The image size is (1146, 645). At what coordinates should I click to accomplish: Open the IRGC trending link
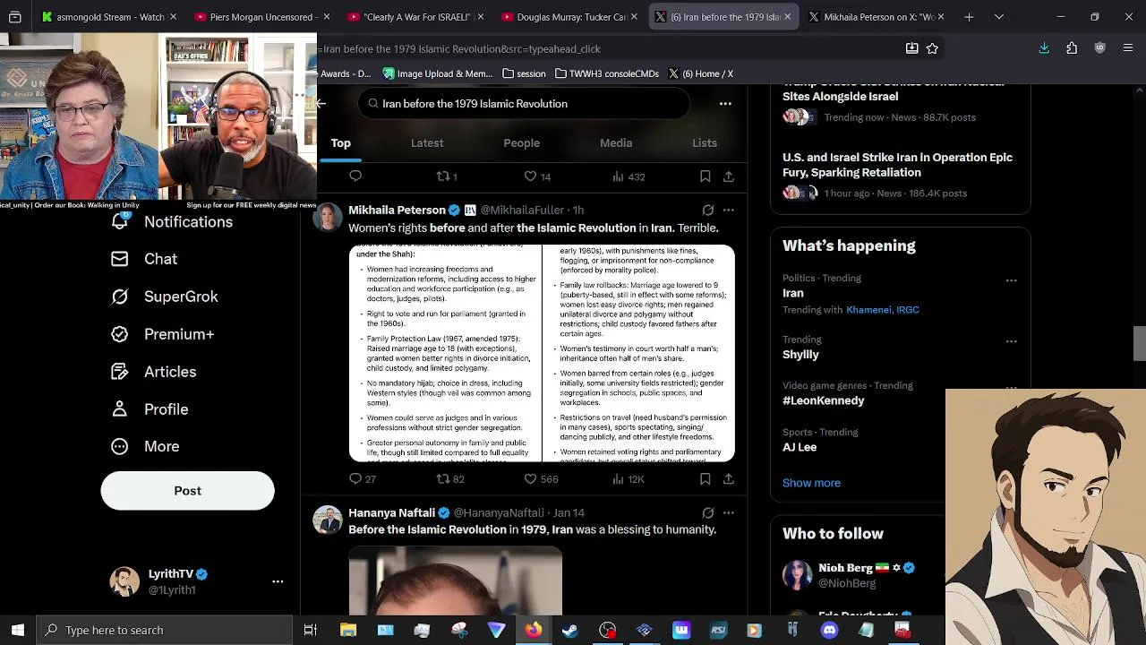908,310
